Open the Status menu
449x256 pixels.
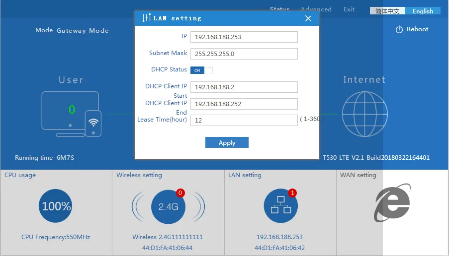(x=279, y=9)
